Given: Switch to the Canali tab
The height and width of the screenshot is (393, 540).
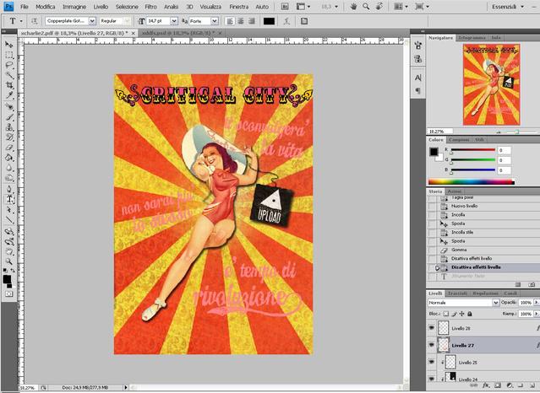Looking at the screenshot, I should click(x=510, y=293).
